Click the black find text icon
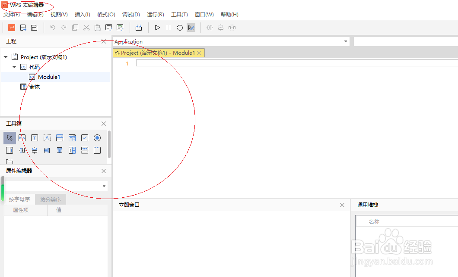Viewport: 458px width, 277px height. pyautogui.click(x=108, y=28)
